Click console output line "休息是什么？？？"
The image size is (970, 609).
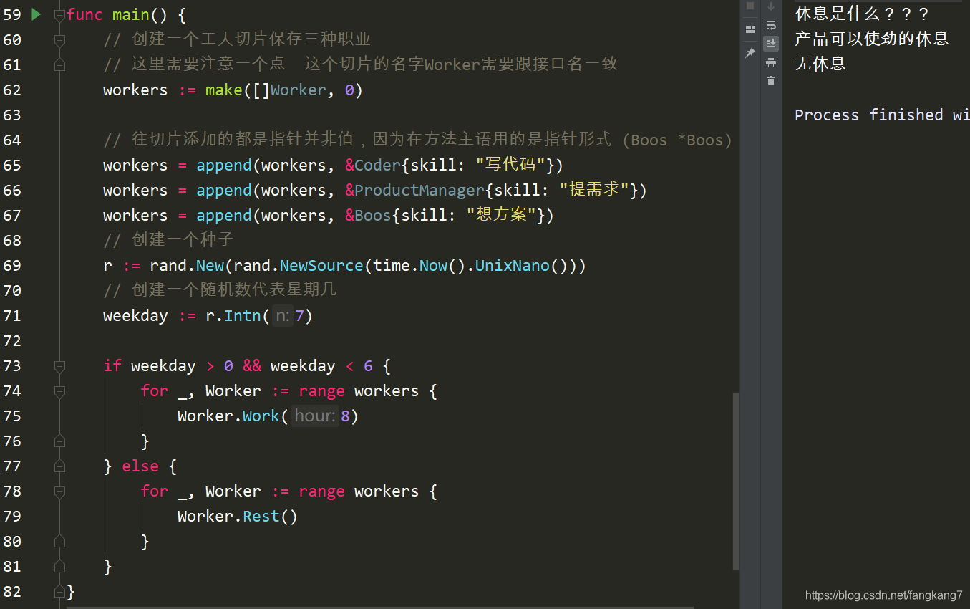[x=862, y=14]
